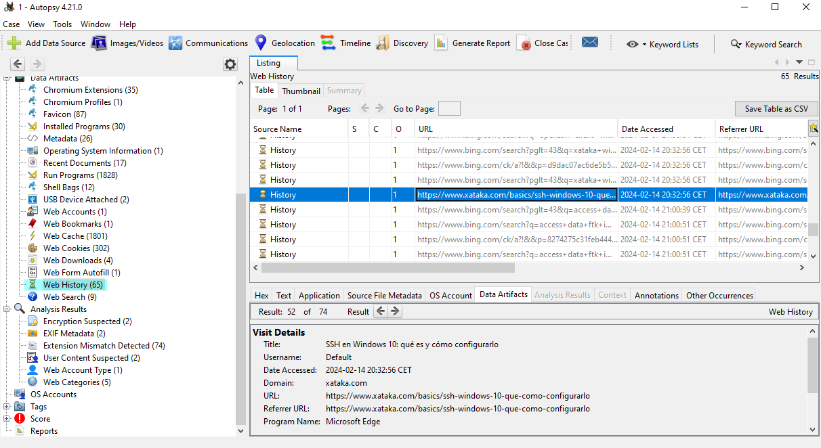The image size is (821, 448).
Task: Open the tree settings gear icon
Action: point(230,64)
